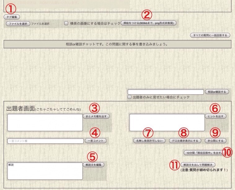
Task: Click into the まとめメモ帳 textarea
Action: click(45, 122)
